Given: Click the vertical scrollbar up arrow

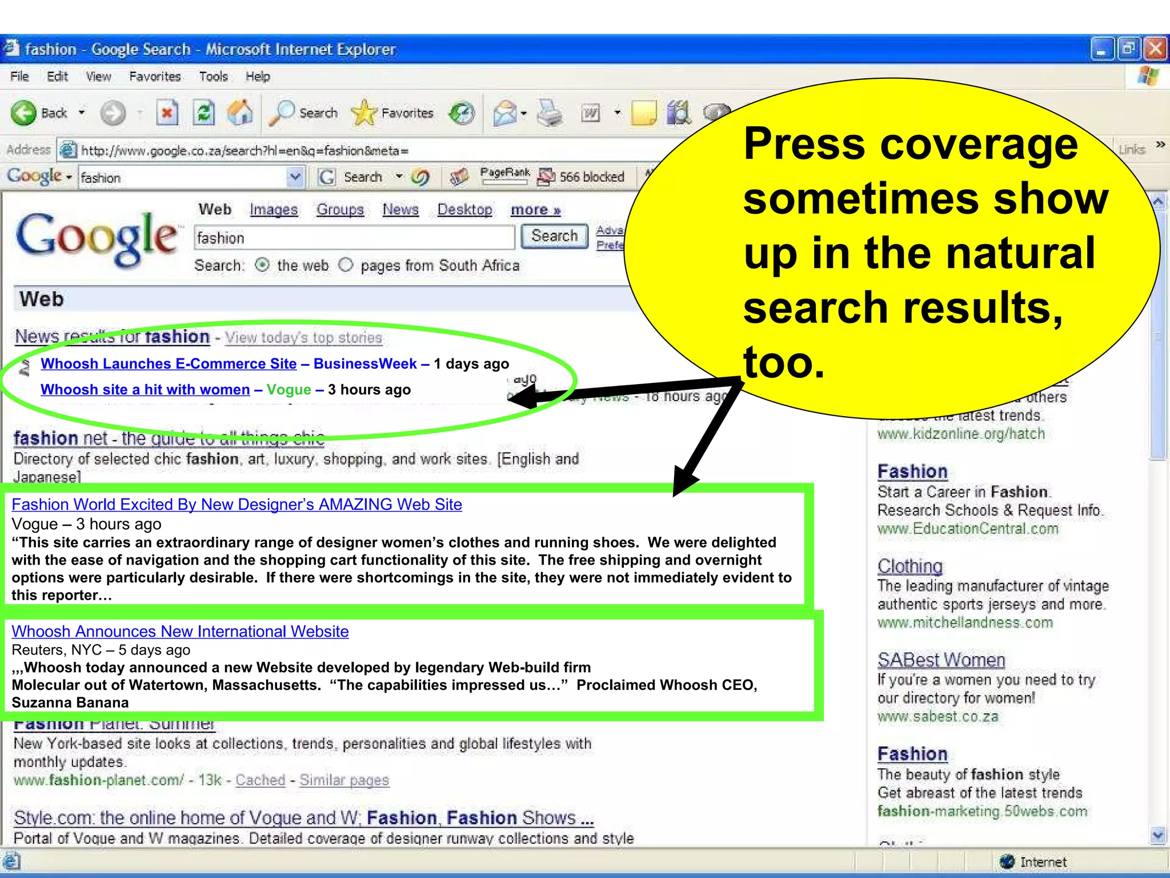Looking at the screenshot, I should click(x=1158, y=202).
